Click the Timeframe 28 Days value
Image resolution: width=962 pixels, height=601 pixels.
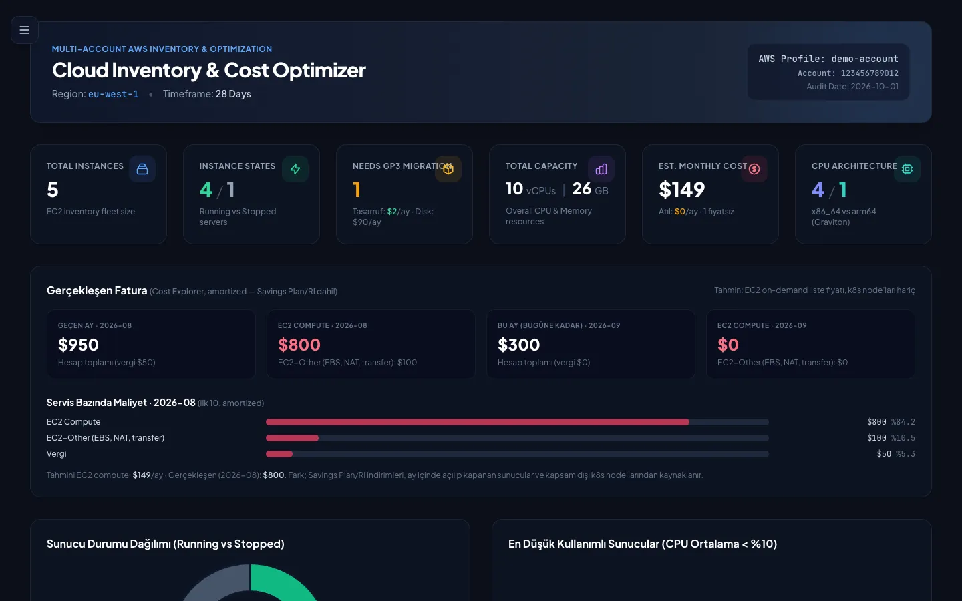(x=233, y=94)
